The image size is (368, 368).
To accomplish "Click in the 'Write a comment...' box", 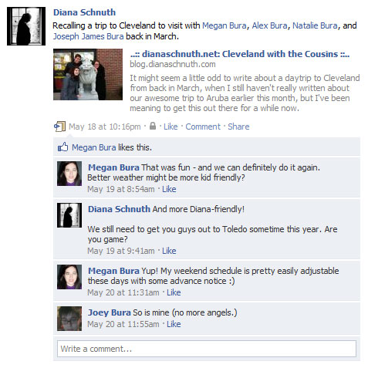I will 207,349.
